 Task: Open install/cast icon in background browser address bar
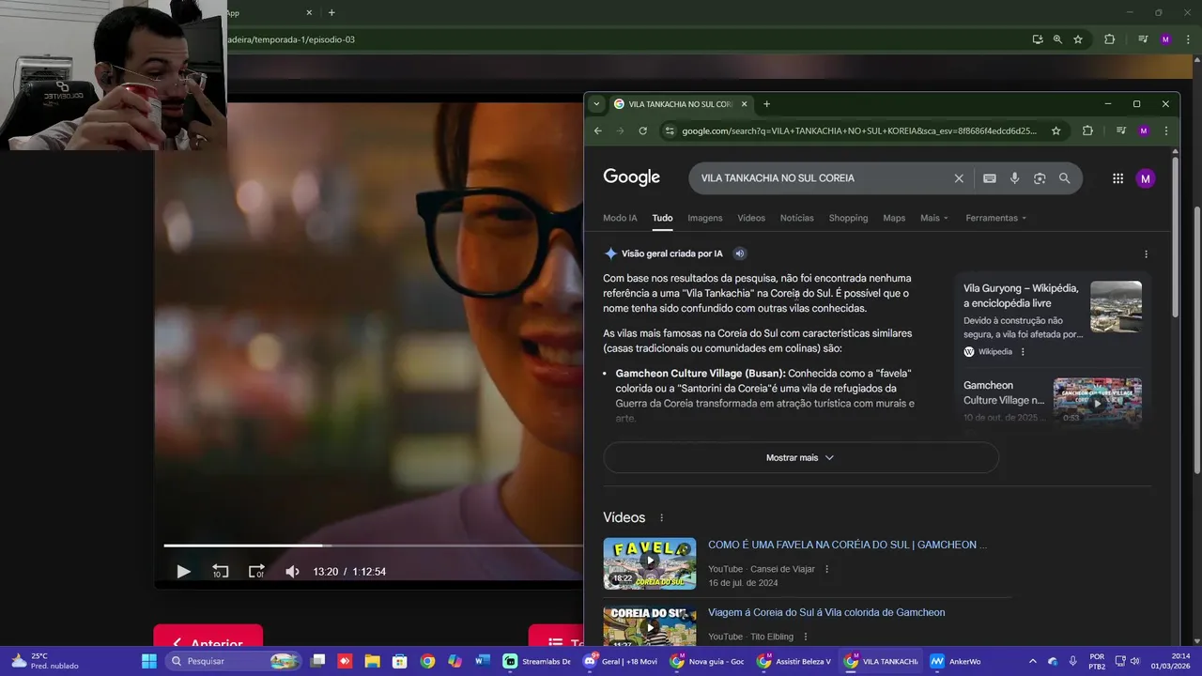coord(1037,39)
